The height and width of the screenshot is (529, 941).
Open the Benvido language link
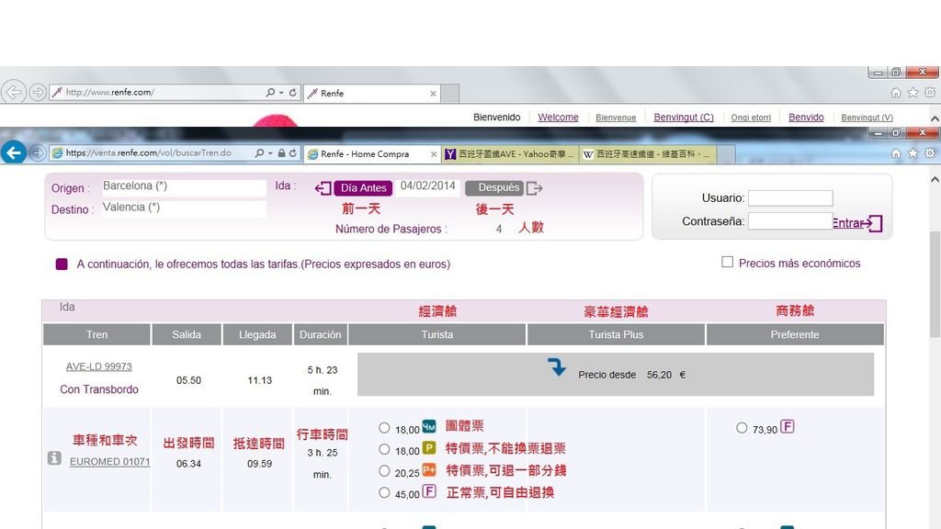(x=806, y=118)
